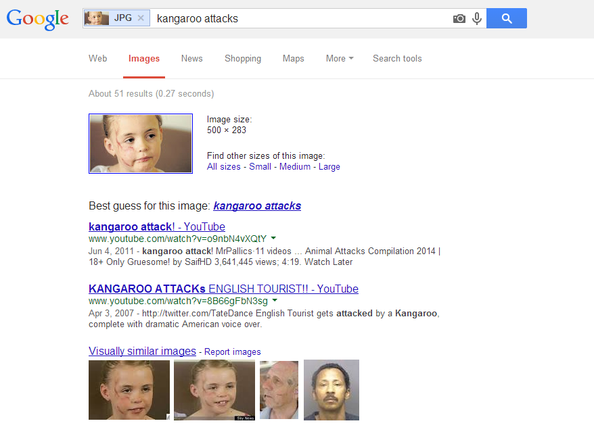Select the Images tab
Viewport: 594px width, 438px height.
(144, 59)
